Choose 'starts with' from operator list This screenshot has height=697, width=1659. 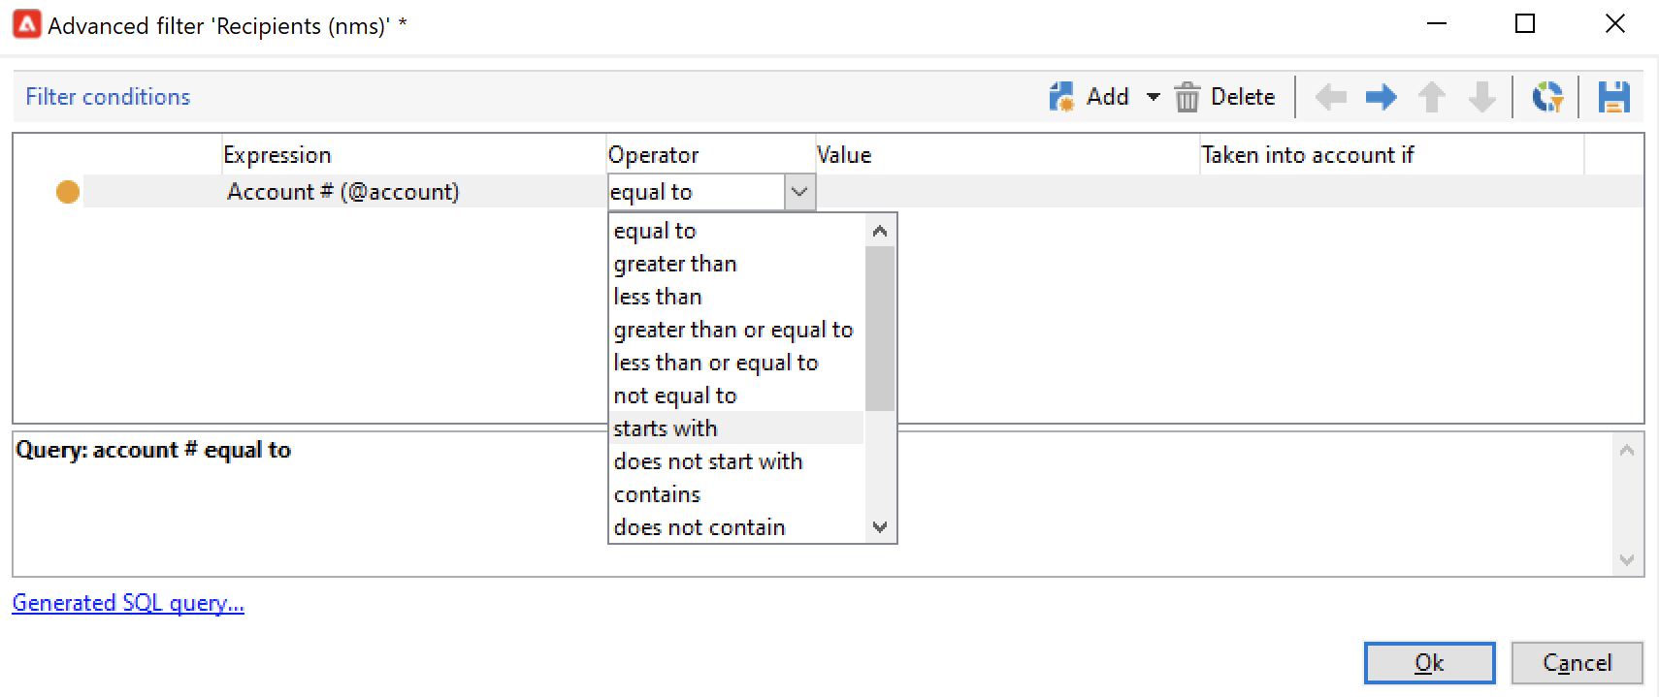[x=666, y=428]
